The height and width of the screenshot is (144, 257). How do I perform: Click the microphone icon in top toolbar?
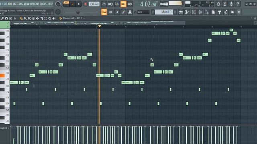pyautogui.click(x=231, y=4)
